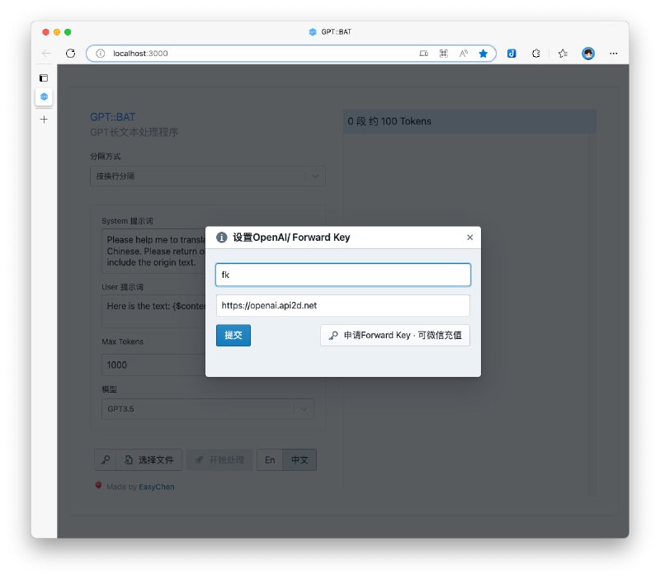Add a new tab with plus icon

pyautogui.click(x=44, y=119)
